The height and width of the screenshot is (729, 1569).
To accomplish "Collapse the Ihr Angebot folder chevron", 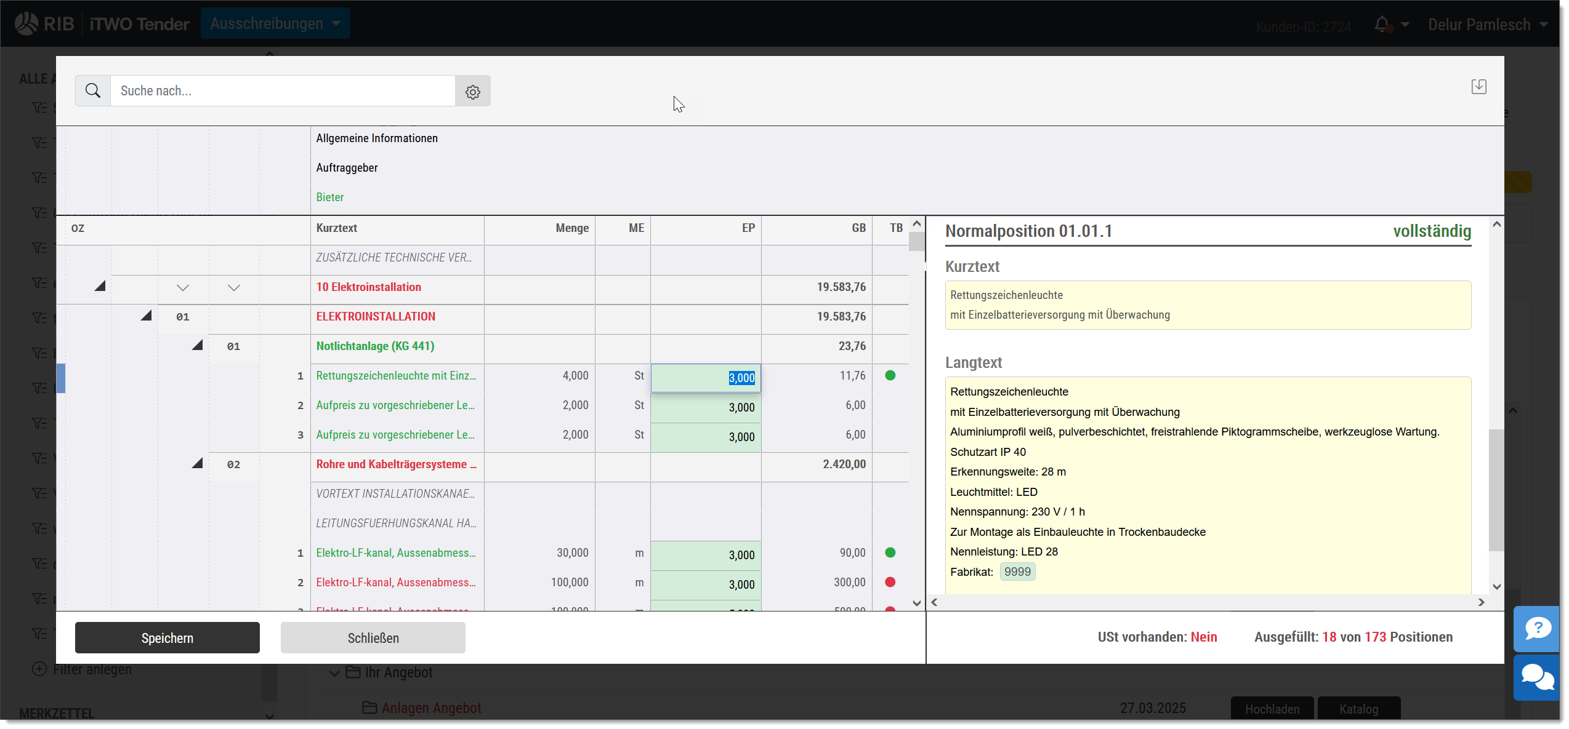I will coord(334,673).
